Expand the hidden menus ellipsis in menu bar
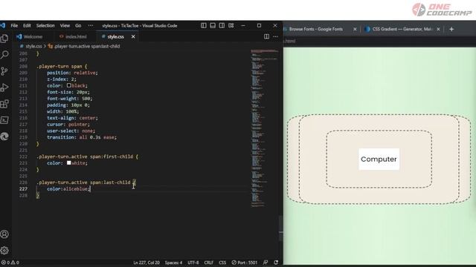Viewport: 476px width, 267px height. (x=91, y=26)
